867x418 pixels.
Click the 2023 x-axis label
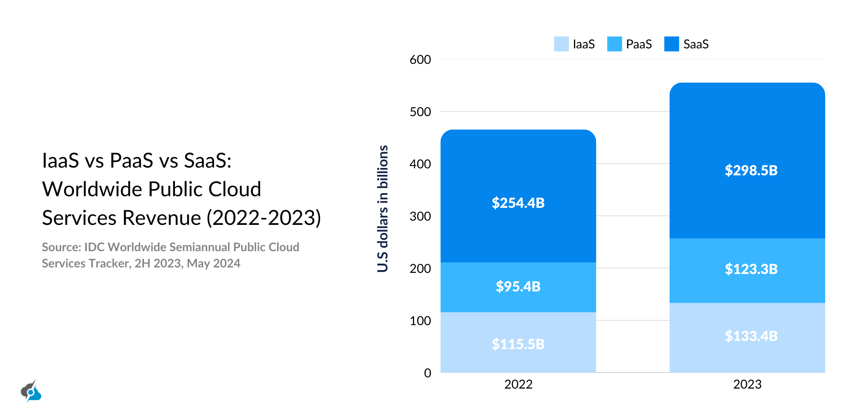(x=747, y=384)
